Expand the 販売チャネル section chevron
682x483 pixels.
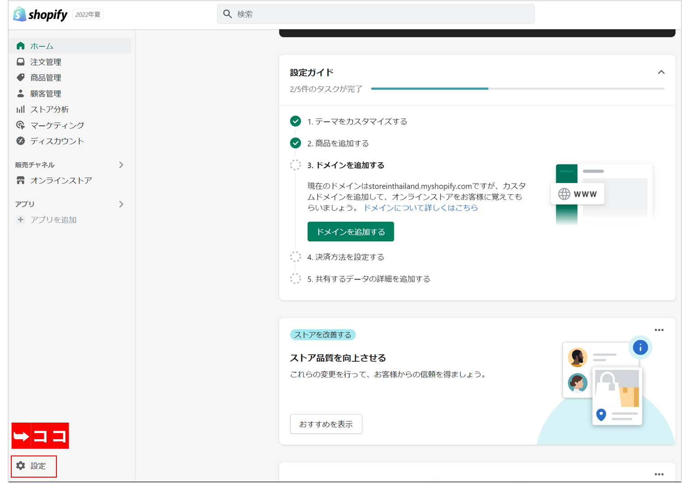(121, 165)
